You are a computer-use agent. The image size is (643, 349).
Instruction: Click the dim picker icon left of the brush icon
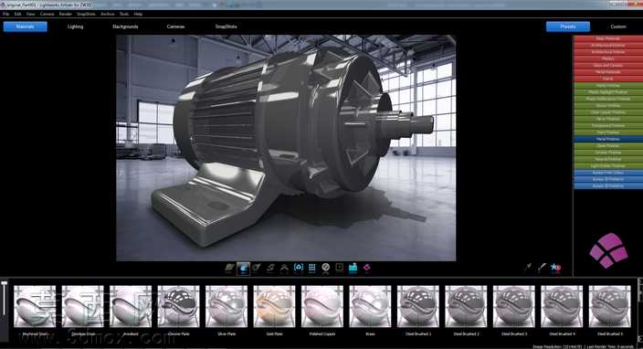click(x=528, y=268)
